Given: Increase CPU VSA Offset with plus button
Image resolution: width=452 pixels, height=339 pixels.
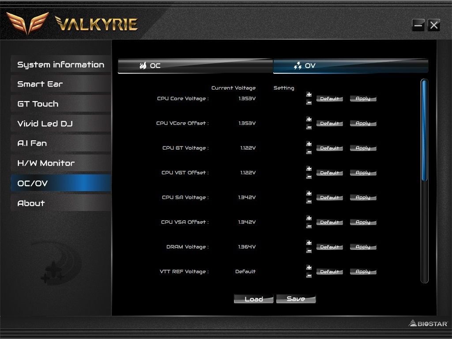Looking at the screenshot, I should pos(309,218).
